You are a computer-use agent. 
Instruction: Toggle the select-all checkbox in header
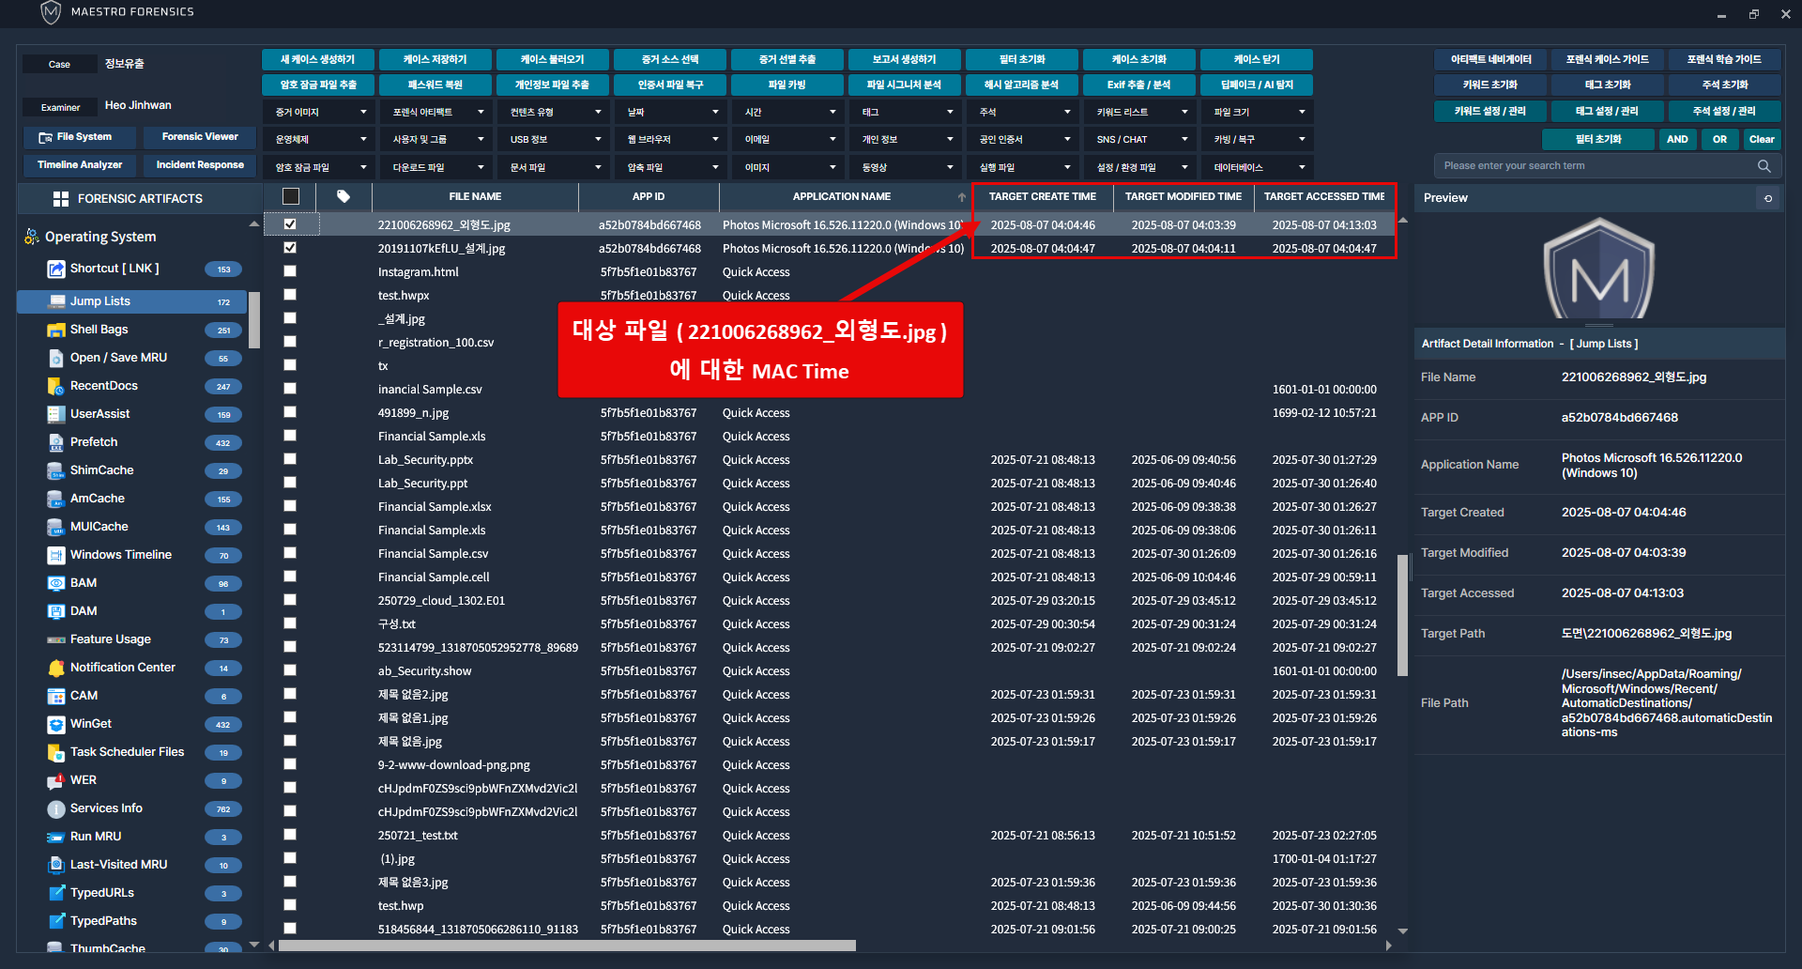coord(291,197)
